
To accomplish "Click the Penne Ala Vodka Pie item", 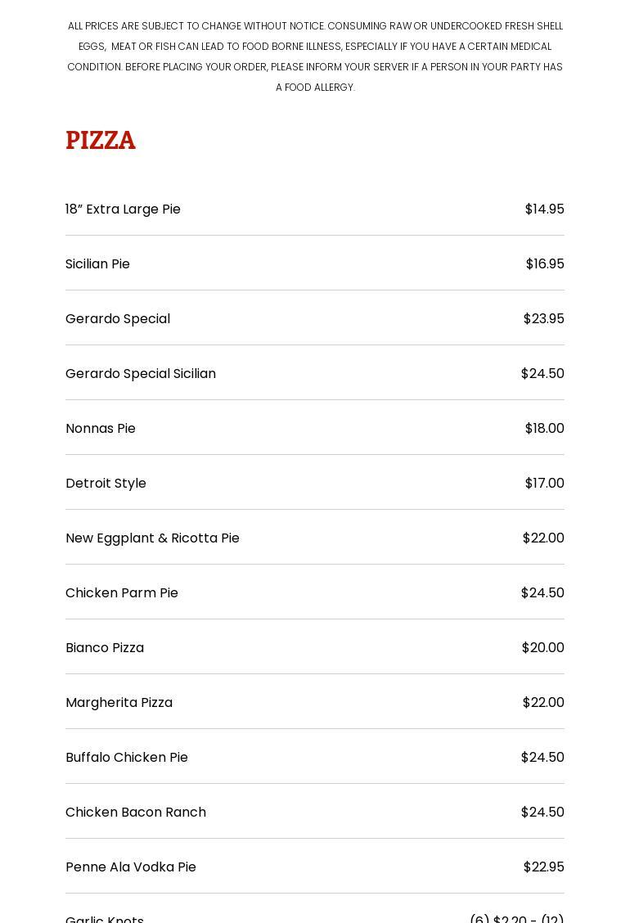I will coord(131,867).
